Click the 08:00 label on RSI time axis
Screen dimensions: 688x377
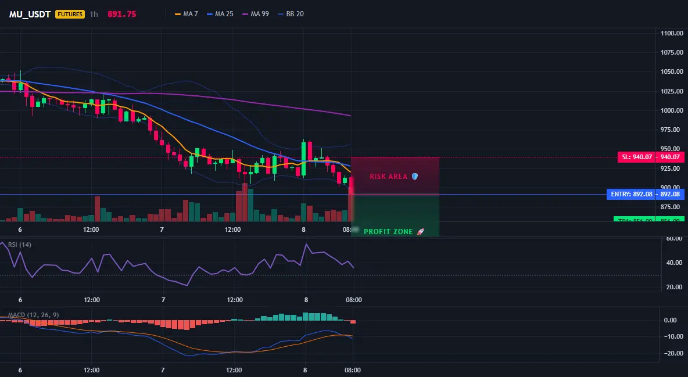[x=354, y=300]
